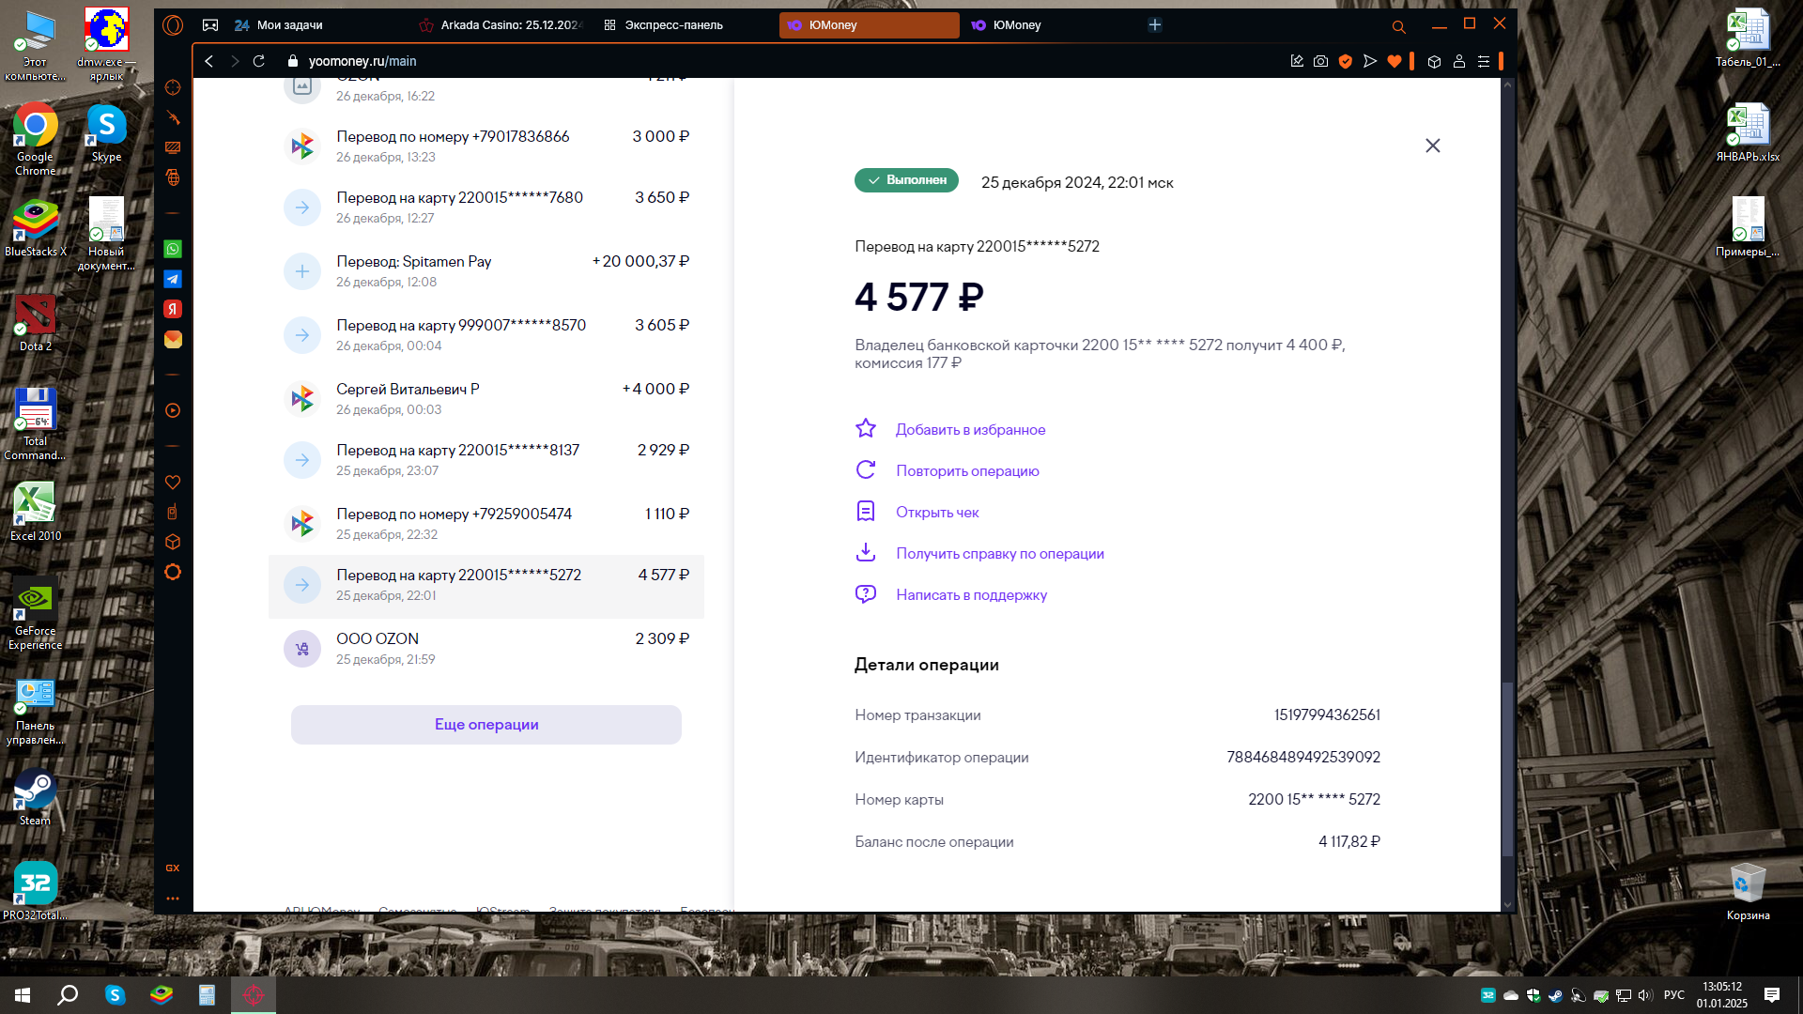Open Telegram in the Opera sidebar

[173, 279]
